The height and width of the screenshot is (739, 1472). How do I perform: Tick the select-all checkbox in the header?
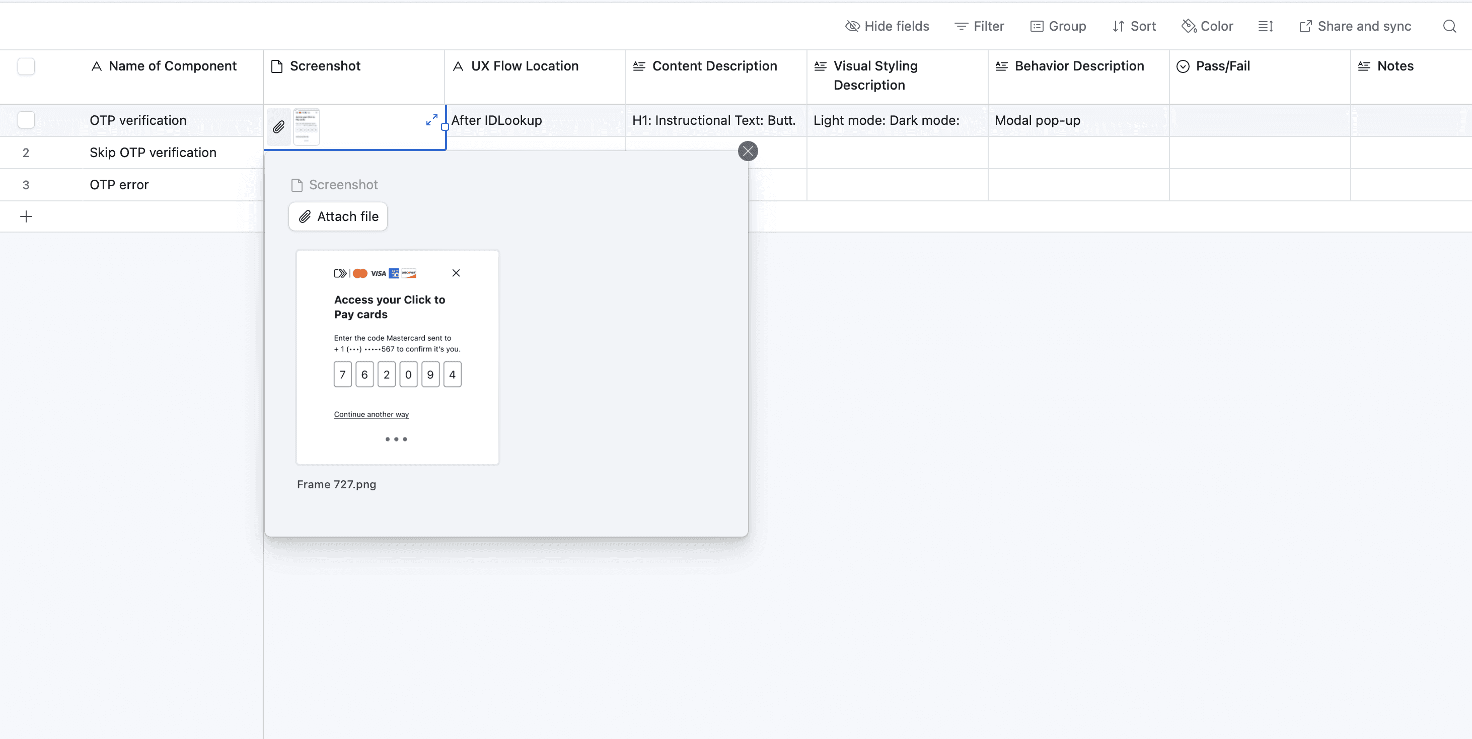(x=26, y=66)
